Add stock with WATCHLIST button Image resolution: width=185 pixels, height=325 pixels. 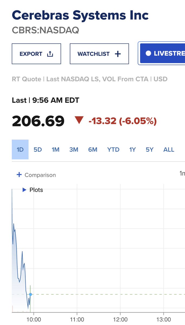pos(100,54)
